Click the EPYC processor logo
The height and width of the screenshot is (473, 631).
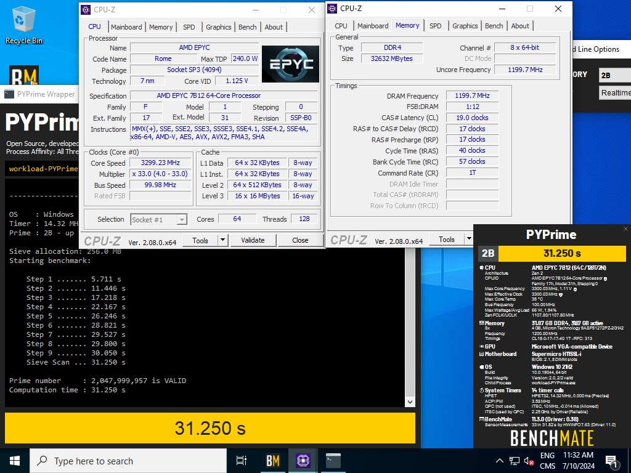[290, 64]
